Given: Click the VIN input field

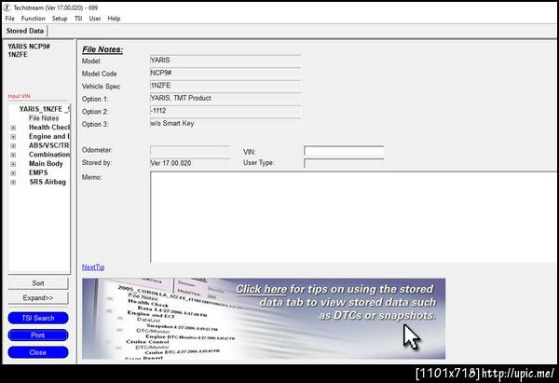Looking at the screenshot, I should (x=344, y=150).
